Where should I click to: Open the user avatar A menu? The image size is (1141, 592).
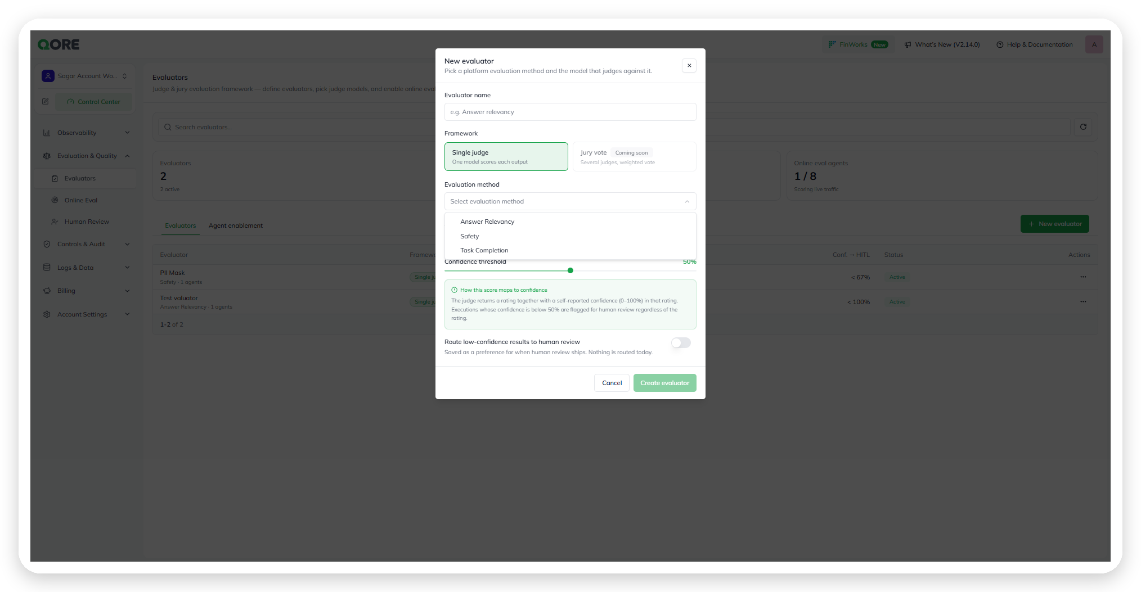click(x=1094, y=44)
